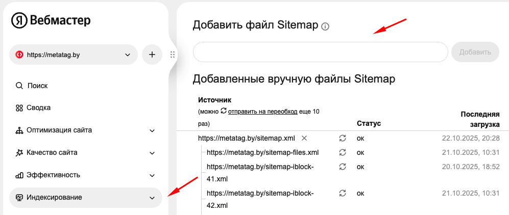Open the https://metatag.by site selector dropdown

(74, 55)
